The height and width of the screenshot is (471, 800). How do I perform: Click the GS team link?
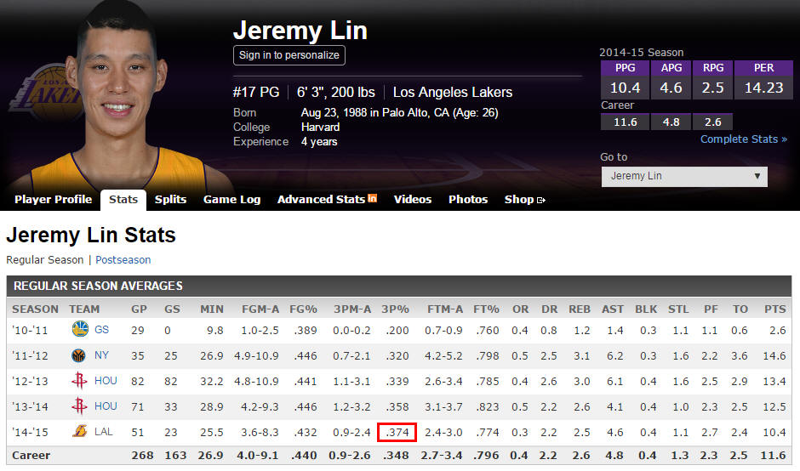point(101,330)
